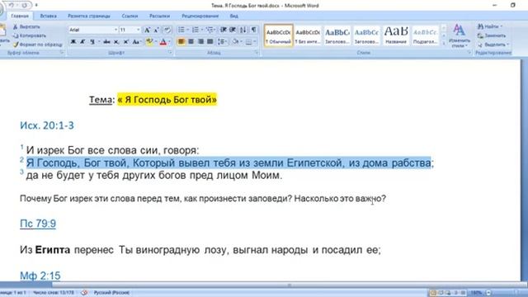The width and height of the screenshot is (528, 297).
Task: Open Абзац dialog launcher
Action: (x=257, y=53)
